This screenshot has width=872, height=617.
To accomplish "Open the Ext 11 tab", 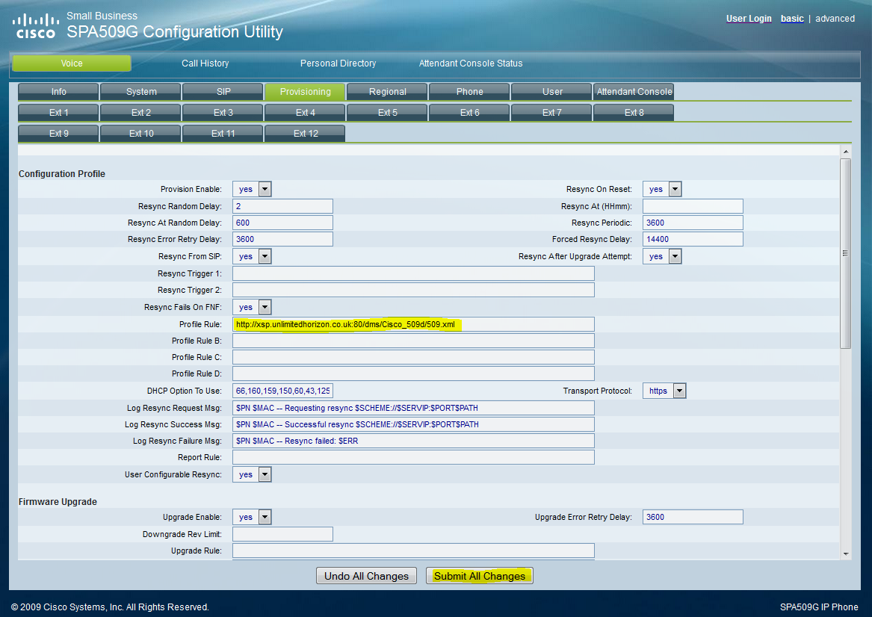I will tap(223, 134).
